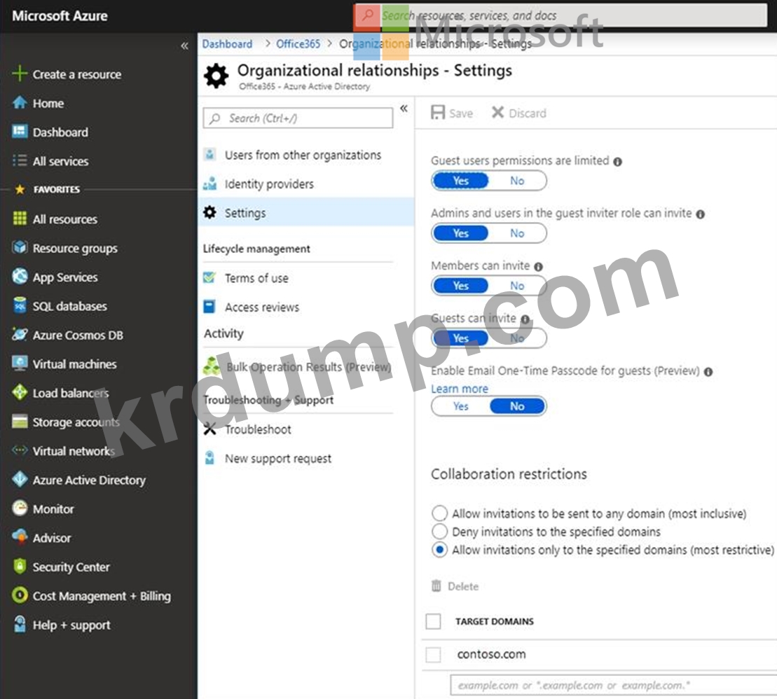Open Users from other organizations menu item
The height and width of the screenshot is (699, 777).
tap(303, 155)
